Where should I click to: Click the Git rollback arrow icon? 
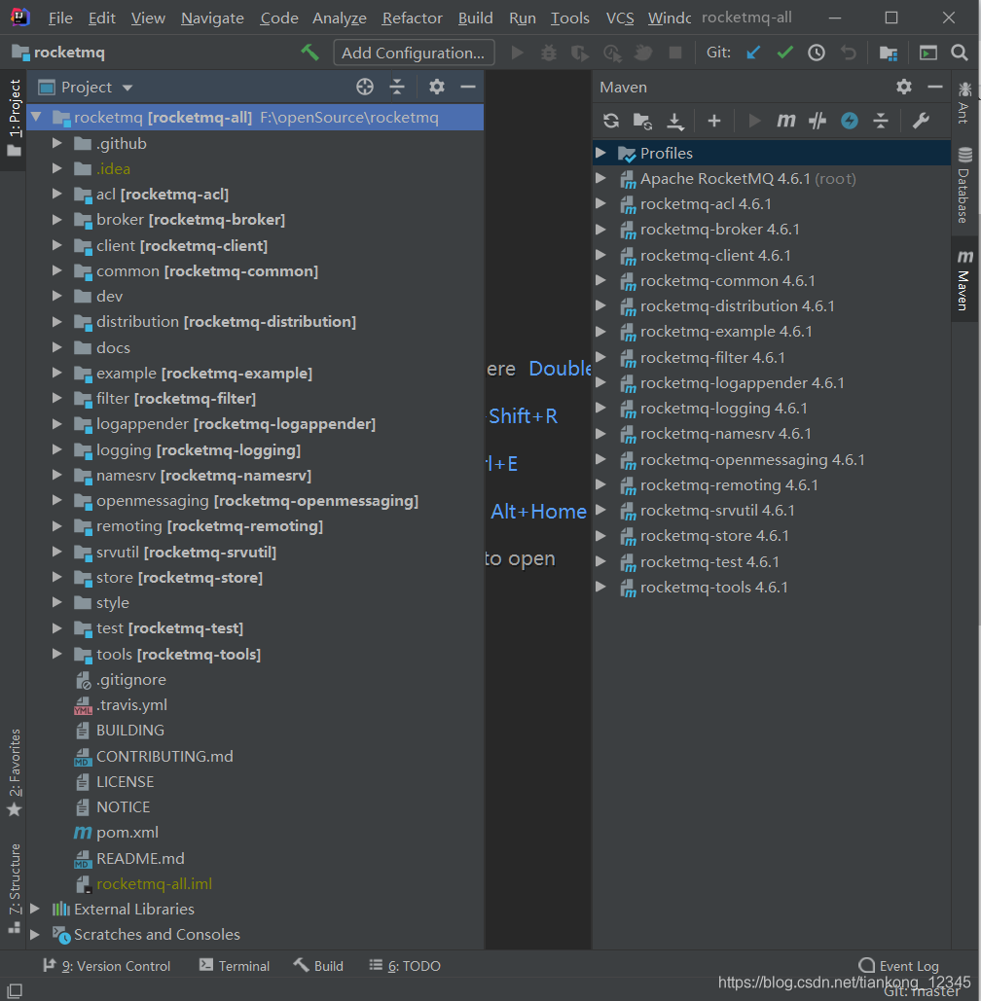pyautogui.click(x=849, y=53)
